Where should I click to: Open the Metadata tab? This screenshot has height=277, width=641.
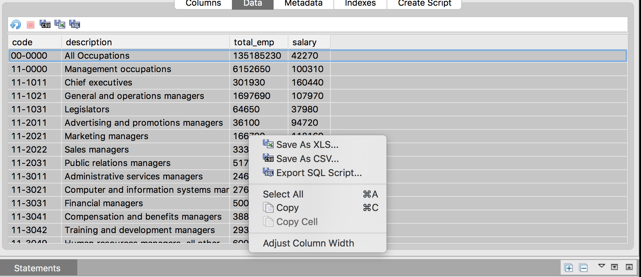(x=303, y=4)
